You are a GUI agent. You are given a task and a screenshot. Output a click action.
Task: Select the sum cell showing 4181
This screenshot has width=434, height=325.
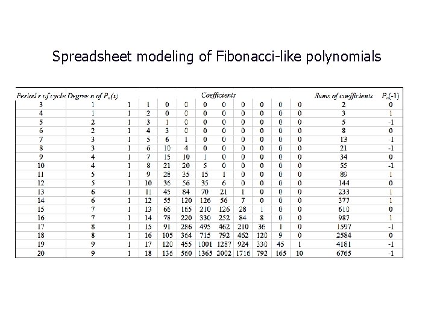(344, 244)
